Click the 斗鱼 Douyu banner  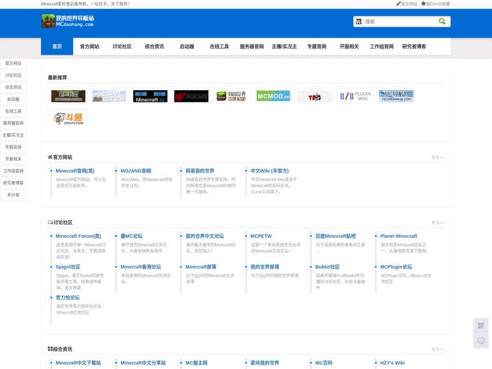coord(68,118)
